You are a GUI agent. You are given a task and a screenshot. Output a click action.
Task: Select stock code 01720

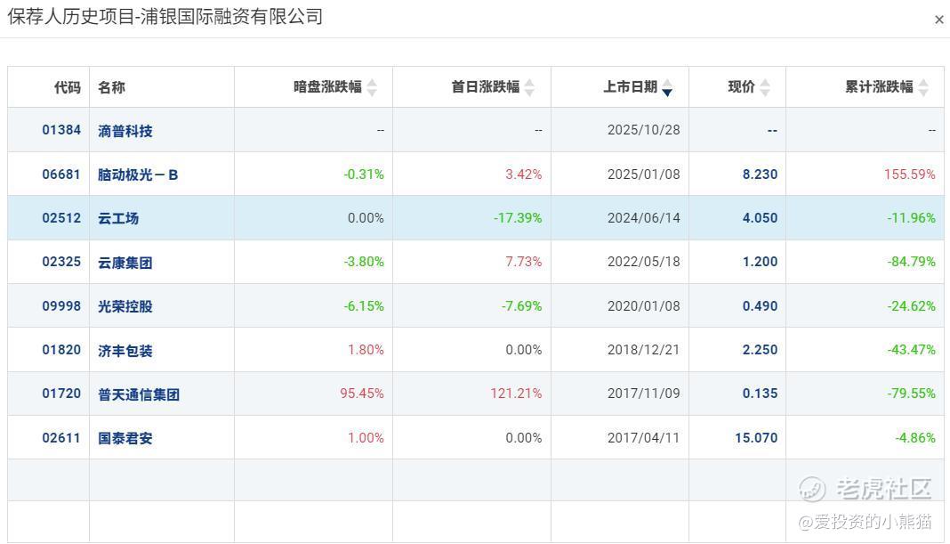61,393
